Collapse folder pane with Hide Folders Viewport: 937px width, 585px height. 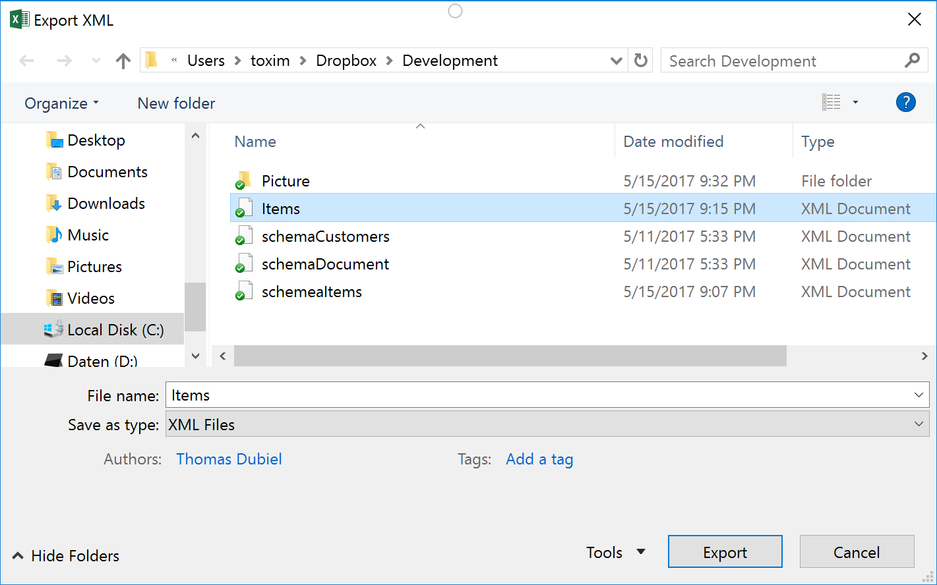coord(66,556)
